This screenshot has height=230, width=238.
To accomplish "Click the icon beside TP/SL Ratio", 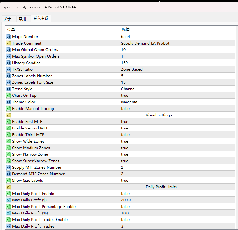I will click(x=8, y=69).
